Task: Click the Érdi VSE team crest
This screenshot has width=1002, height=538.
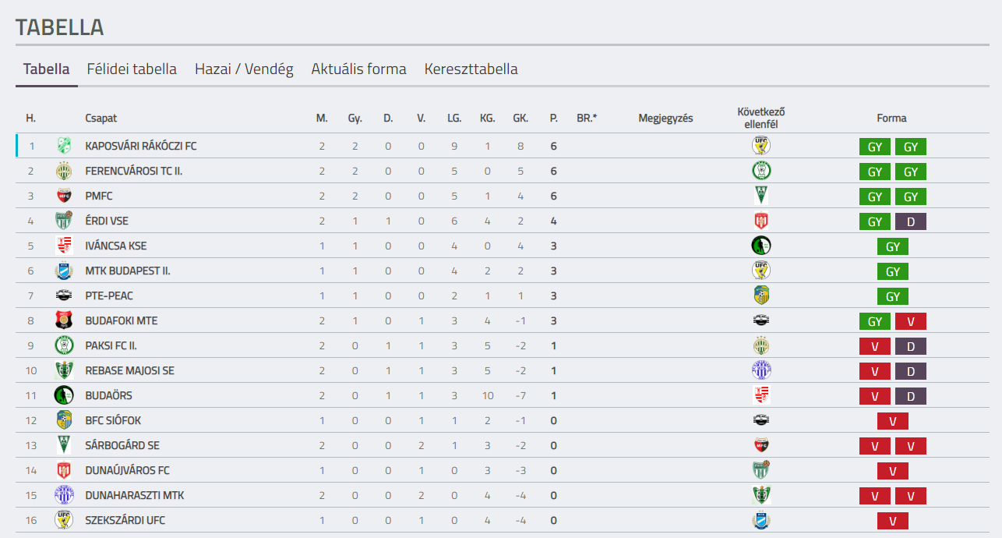Action: 64,221
